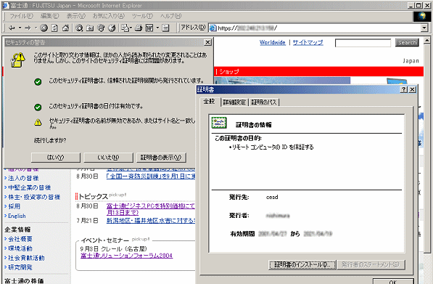Click the Refresh page icon

pyautogui.click(x=54, y=28)
